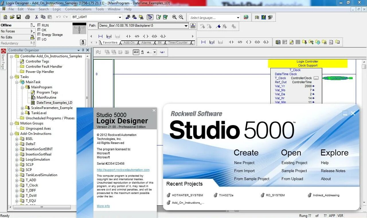Save the project with the floppy icon
This screenshot has height=218, width=367.
click(x=19, y=17)
